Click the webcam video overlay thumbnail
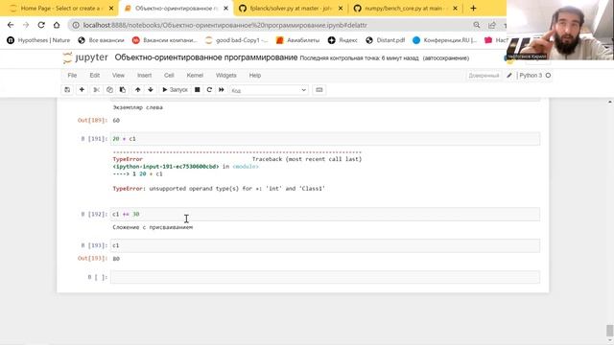This screenshot has height=345, width=614. tap(560, 30)
